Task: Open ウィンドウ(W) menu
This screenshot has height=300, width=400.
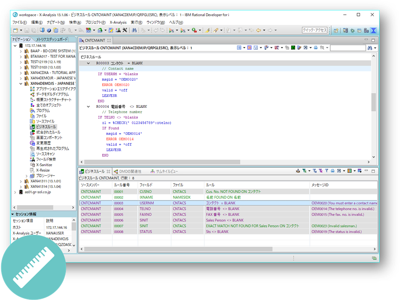Action: [156, 22]
